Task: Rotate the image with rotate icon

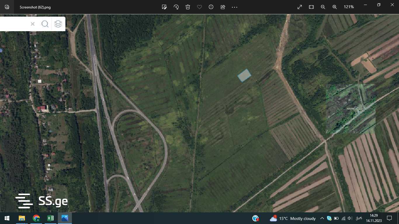Action: coord(176,7)
